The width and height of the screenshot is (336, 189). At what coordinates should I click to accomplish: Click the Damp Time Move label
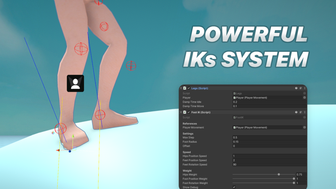193,106
